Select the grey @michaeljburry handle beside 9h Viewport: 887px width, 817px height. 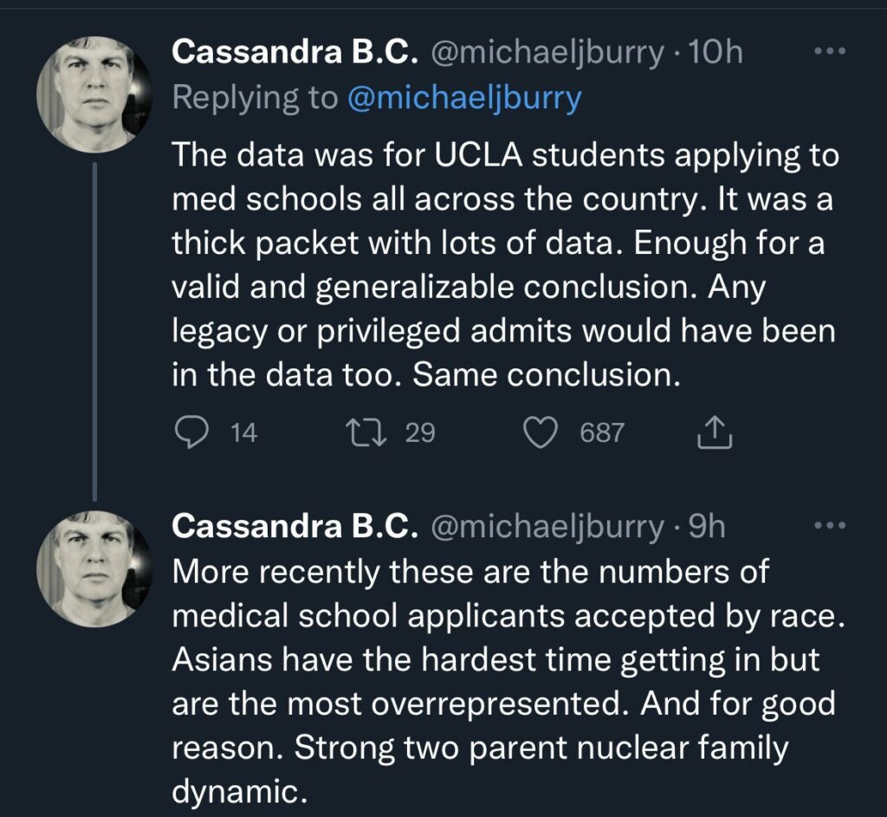coord(546,527)
